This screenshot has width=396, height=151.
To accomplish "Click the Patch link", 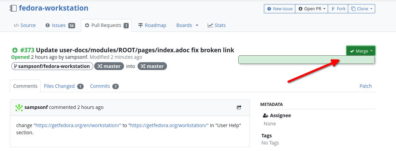I will point(366,86).
